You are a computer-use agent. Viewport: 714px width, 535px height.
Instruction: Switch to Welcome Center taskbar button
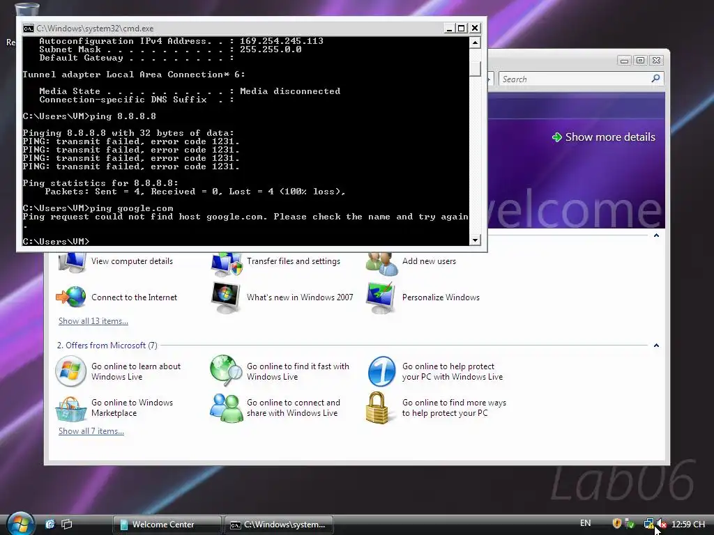pyautogui.click(x=167, y=525)
